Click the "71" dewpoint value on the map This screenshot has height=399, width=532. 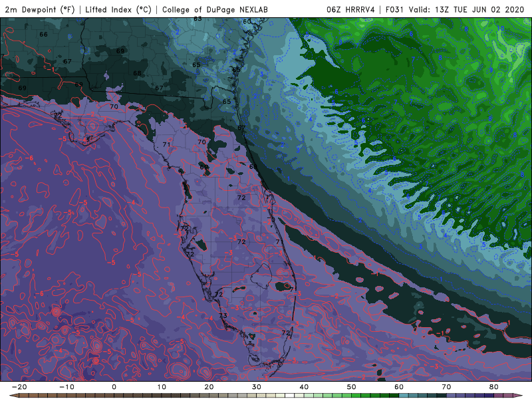pyautogui.click(x=166, y=144)
